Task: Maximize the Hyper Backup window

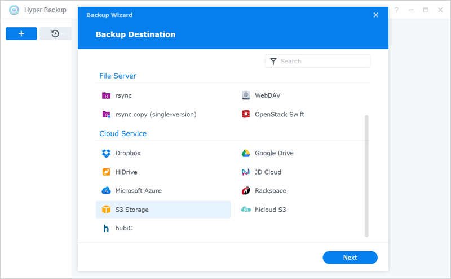Action: [x=426, y=10]
